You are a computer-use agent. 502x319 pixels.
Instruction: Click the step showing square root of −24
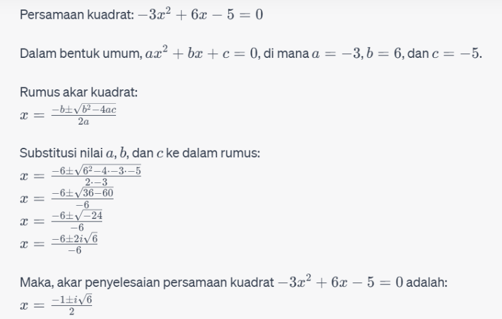tap(61, 221)
